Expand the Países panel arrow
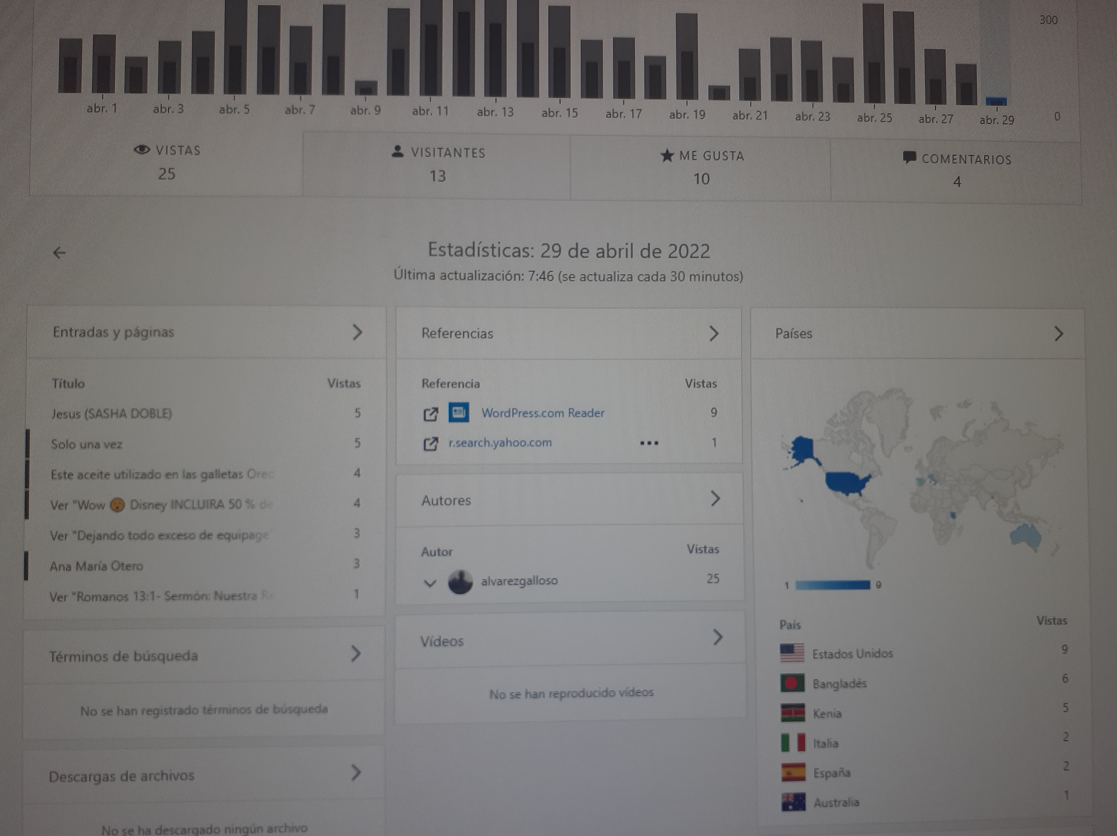 [x=1059, y=333]
